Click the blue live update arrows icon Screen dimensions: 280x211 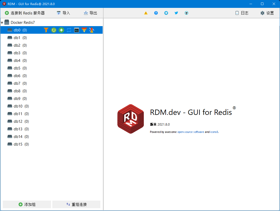click(x=69, y=30)
